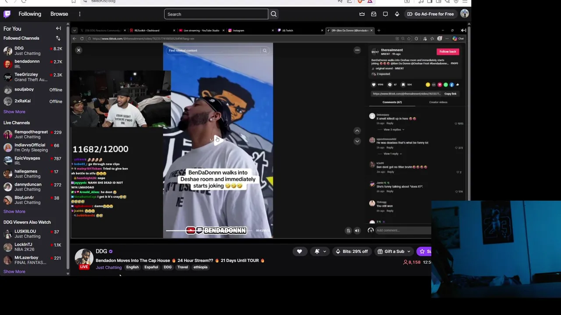Click the Follow back button in stream

[447, 52]
